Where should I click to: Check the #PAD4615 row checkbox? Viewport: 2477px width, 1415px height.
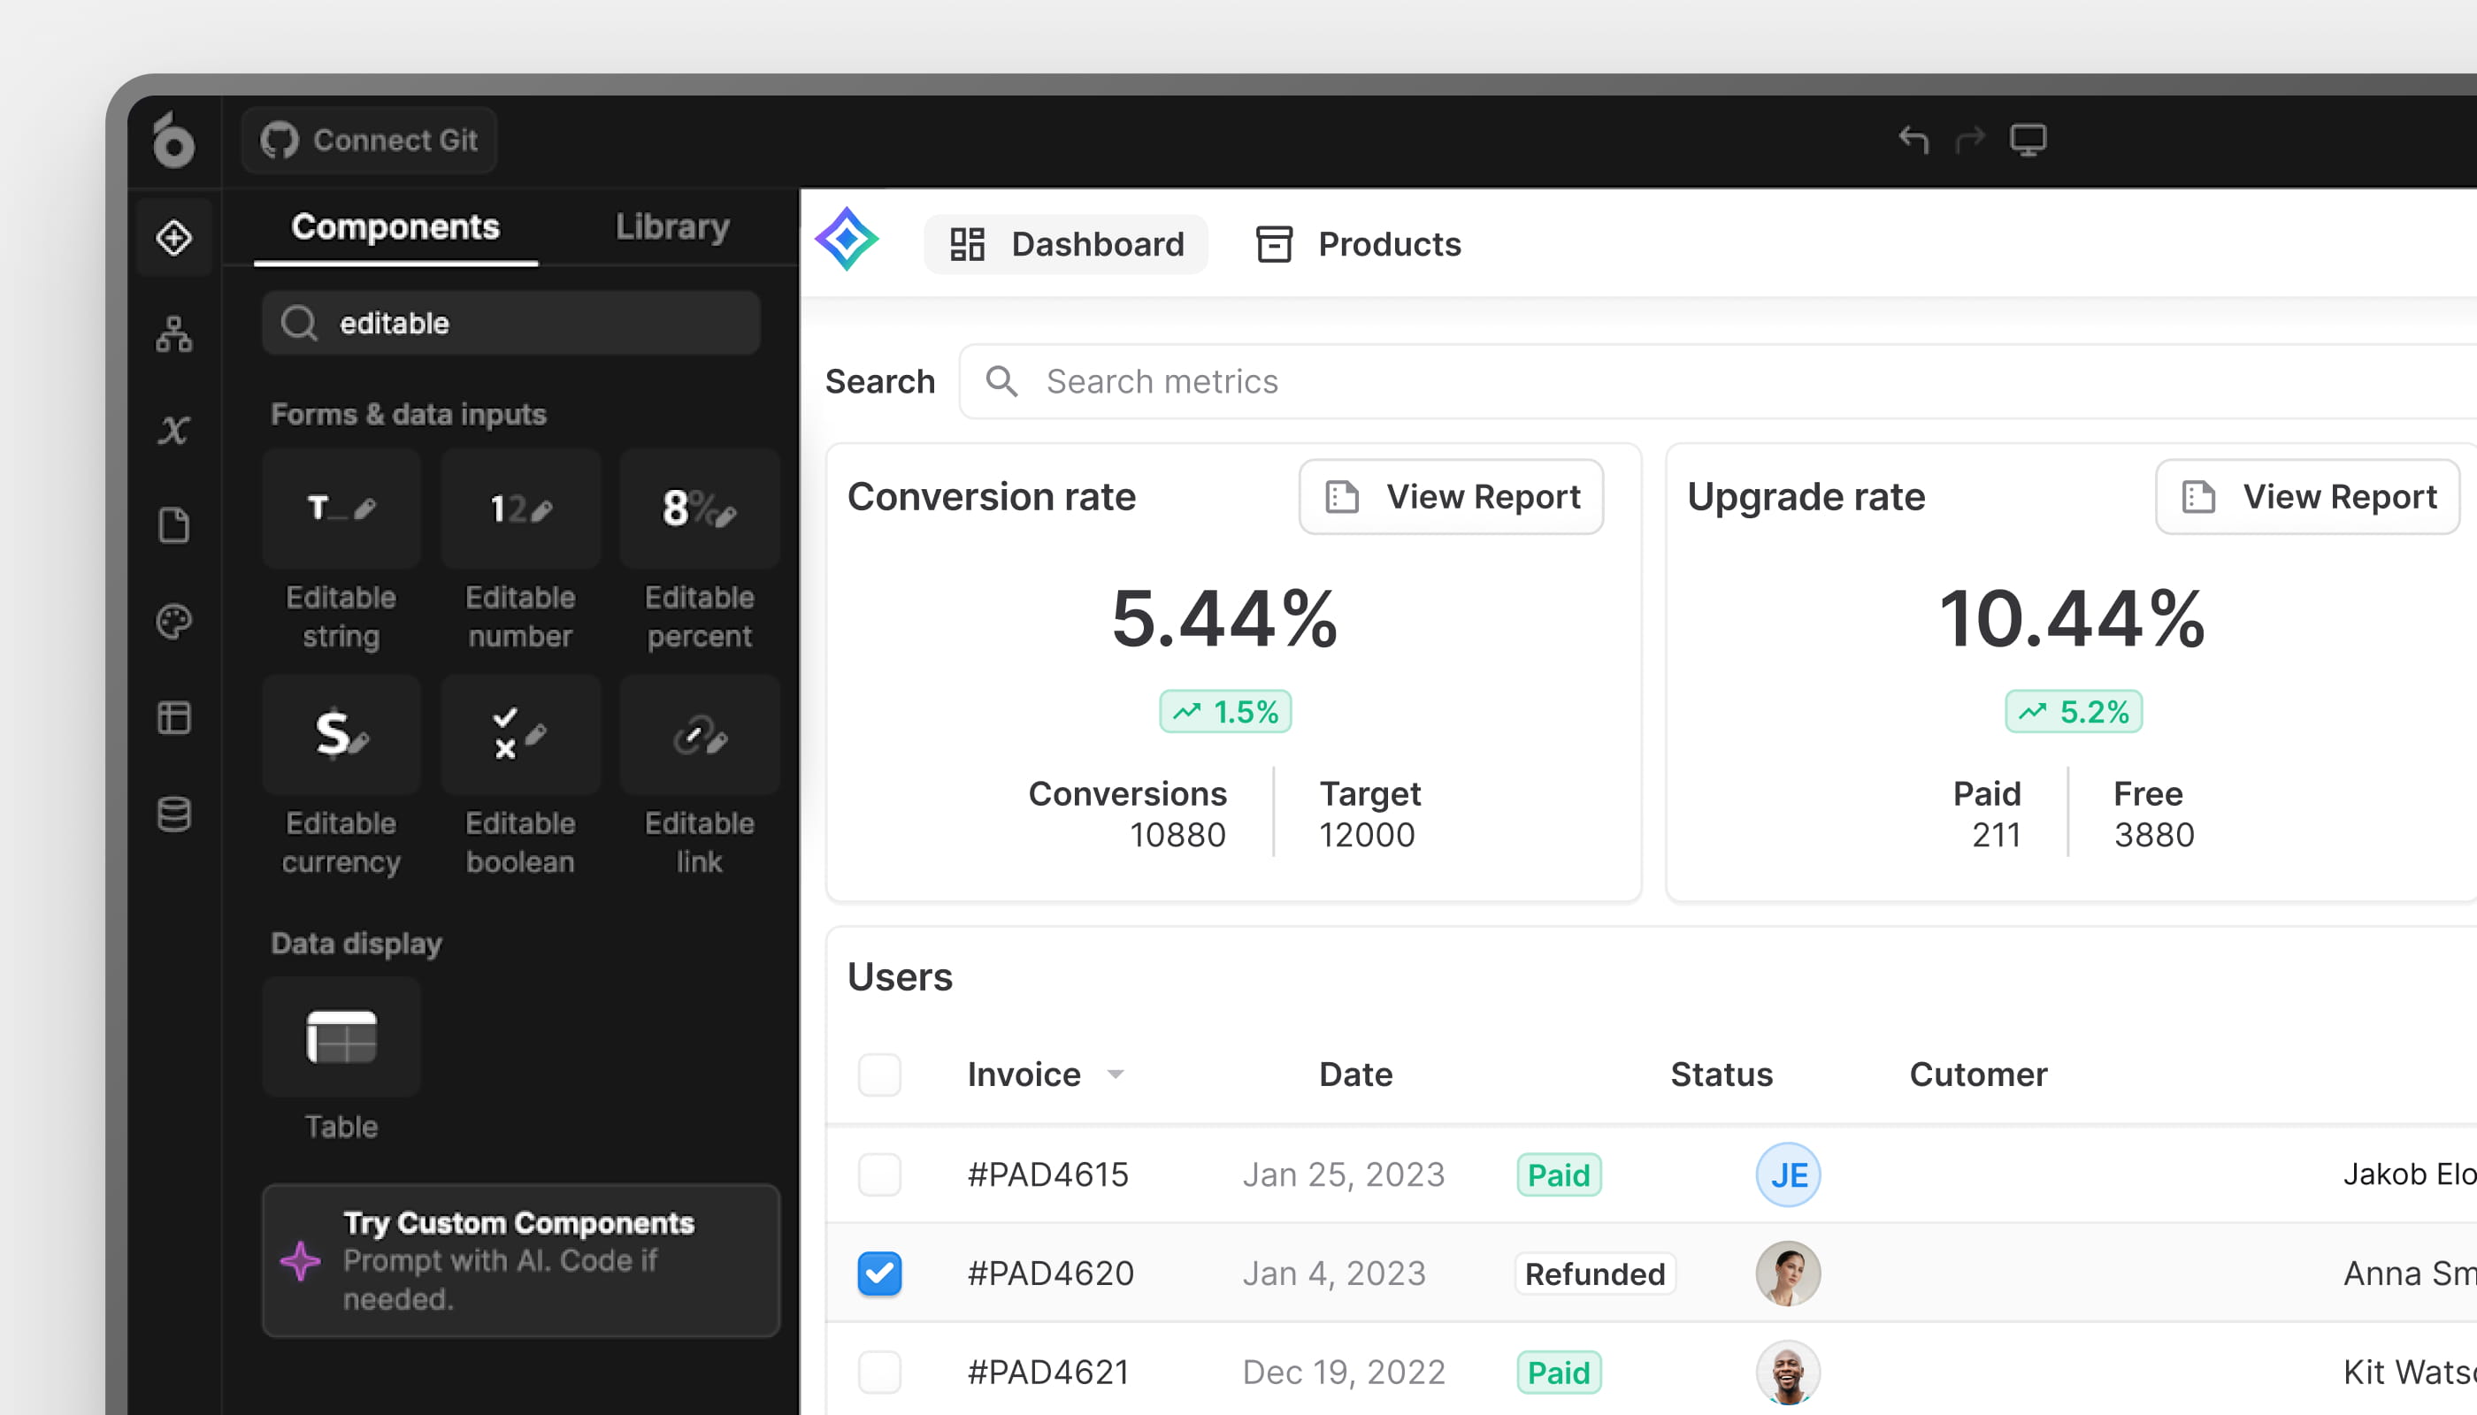[x=878, y=1175]
